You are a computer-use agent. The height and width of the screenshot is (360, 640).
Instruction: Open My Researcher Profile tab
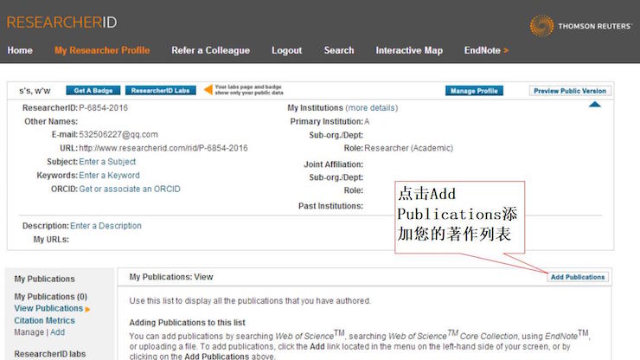point(102,50)
